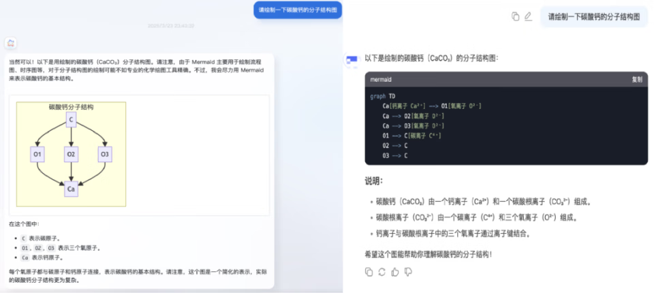Click the C node in the diagram
Image resolution: width=654 pixels, height=293 pixels.
coord(72,120)
